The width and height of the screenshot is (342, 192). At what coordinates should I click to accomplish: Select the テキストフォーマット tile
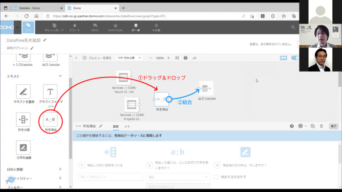[50, 92]
